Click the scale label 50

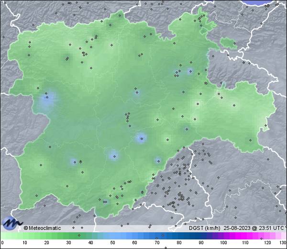click(x=112, y=243)
